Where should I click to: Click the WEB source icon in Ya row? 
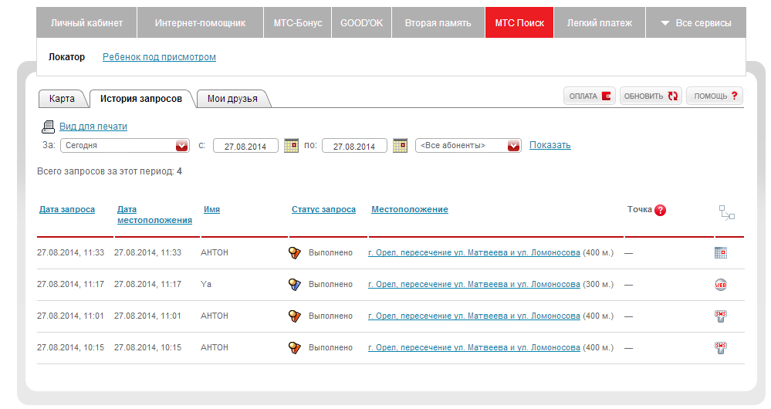[721, 285]
